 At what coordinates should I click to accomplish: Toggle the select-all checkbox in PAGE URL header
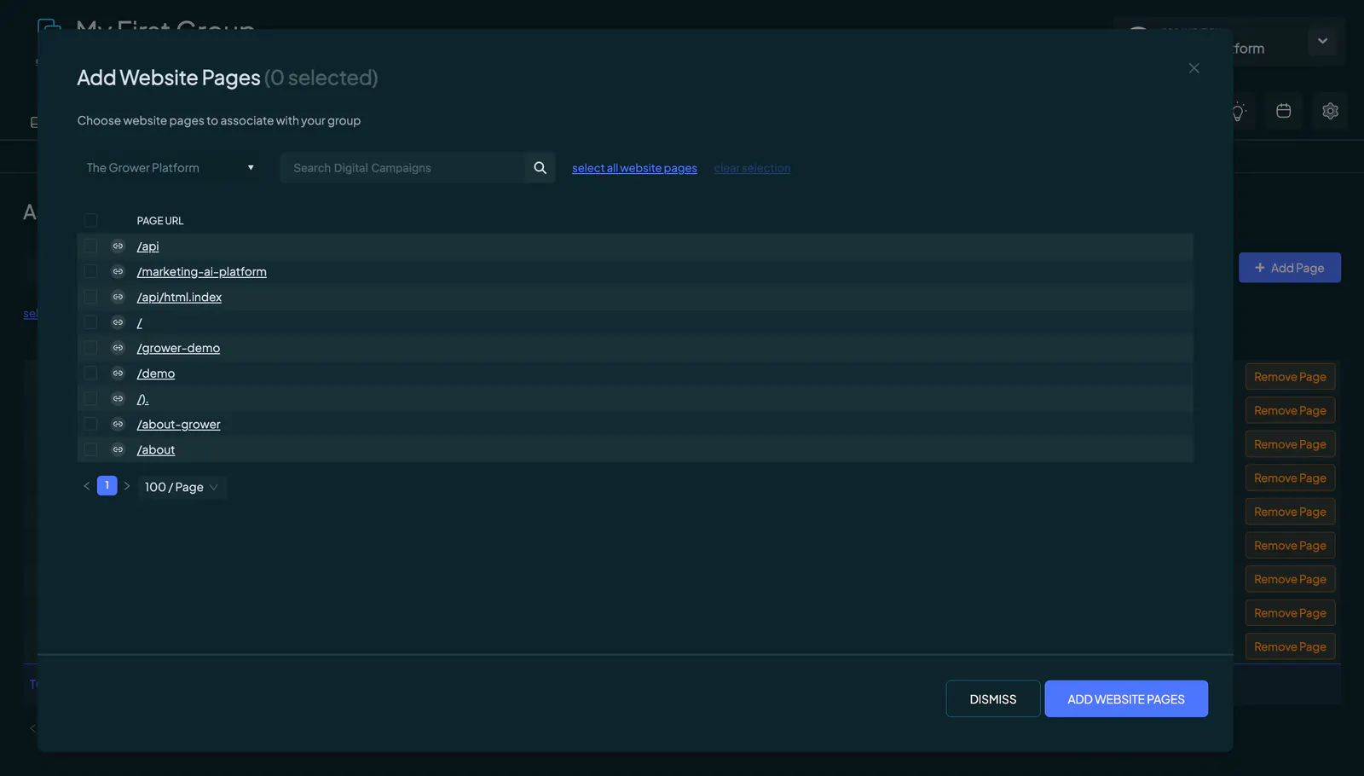90,221
